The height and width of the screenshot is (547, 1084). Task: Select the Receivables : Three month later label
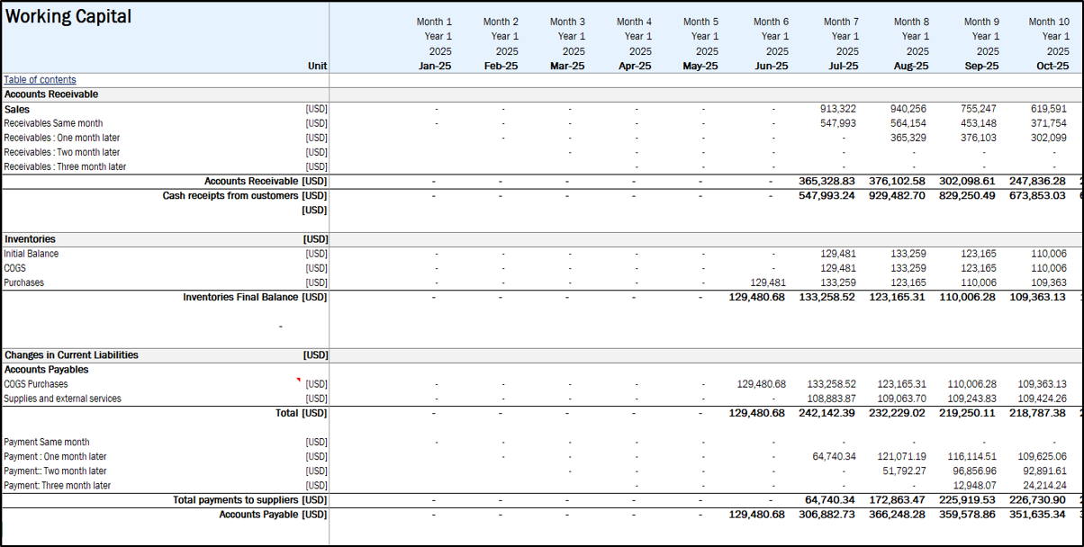tap(65, 166)
